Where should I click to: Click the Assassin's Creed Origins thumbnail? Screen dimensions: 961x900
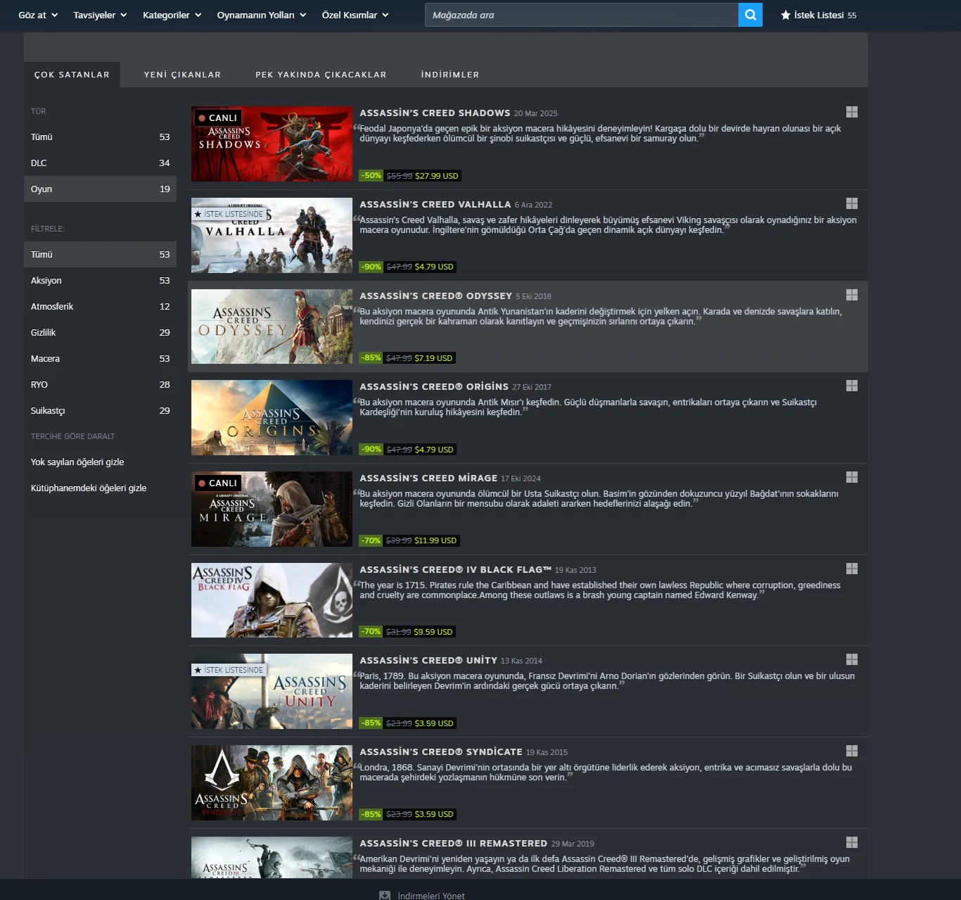272,417
